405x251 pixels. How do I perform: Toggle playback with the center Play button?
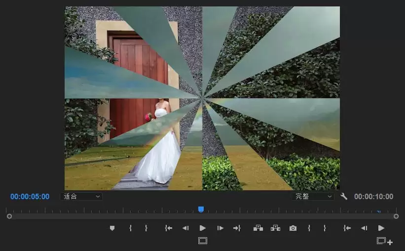[x=202, y=228]
